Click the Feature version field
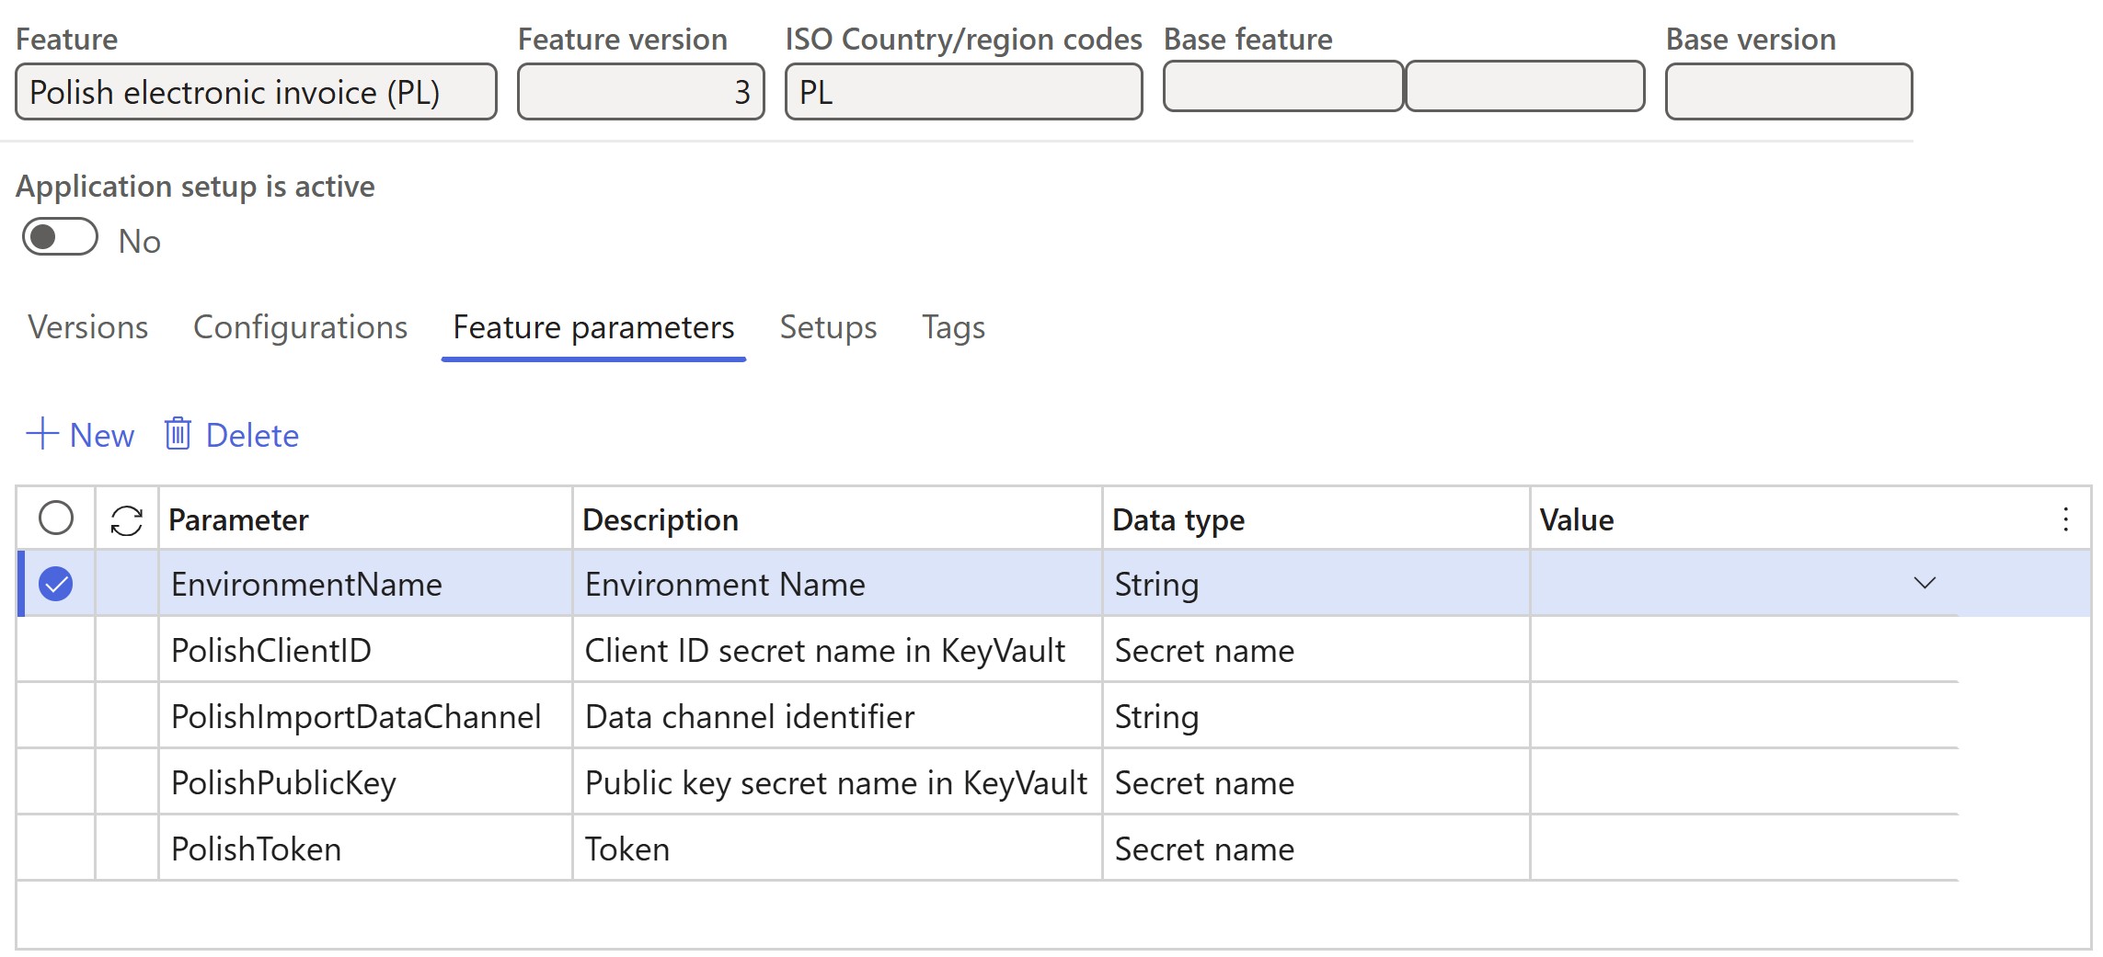Image resolution: width=2103 pixels, height=957 pixels. (x=640, y=92)
